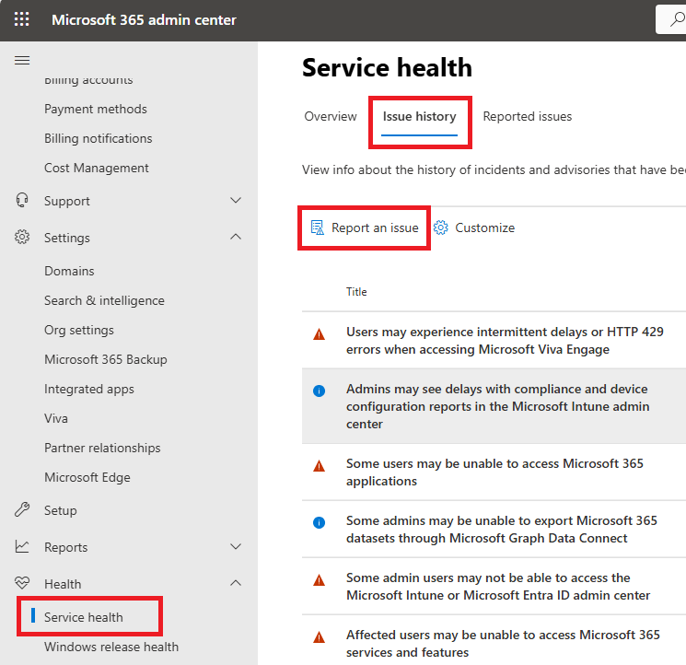
Task: Expand the Support section chevron
Action: [x=236, y=201]
